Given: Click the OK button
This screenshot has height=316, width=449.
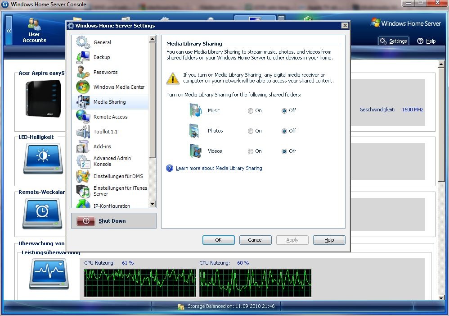Looking at the screenshot, I should [x=219, y=240].
